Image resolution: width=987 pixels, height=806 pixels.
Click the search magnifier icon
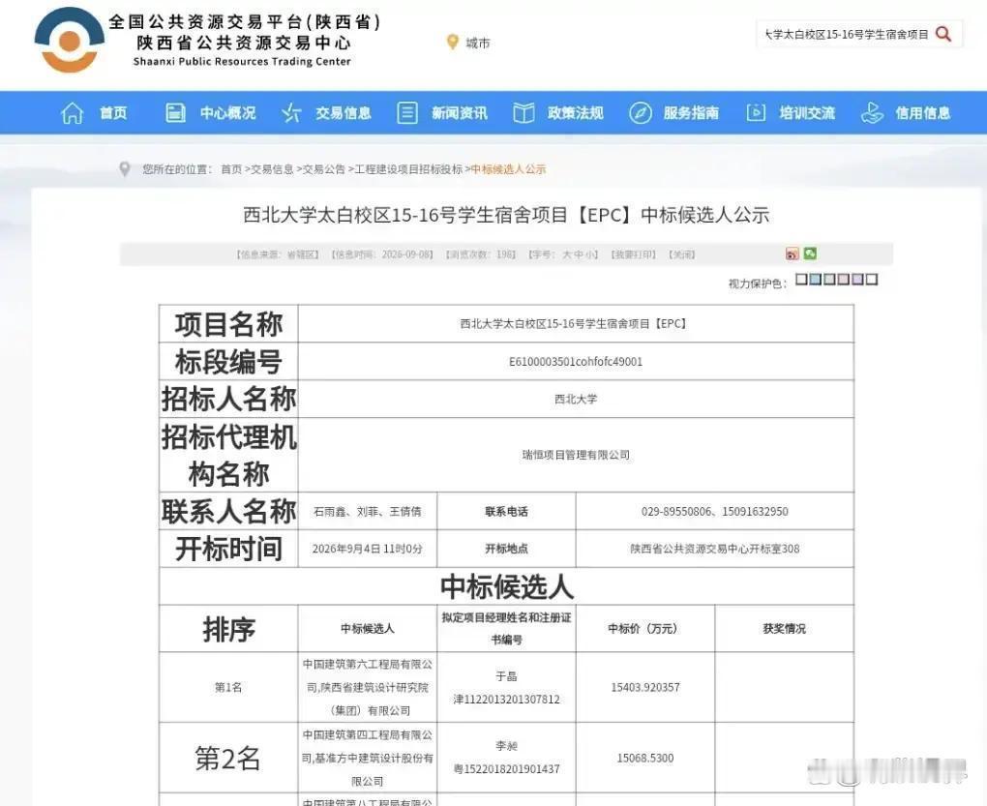tap(942, 34)
